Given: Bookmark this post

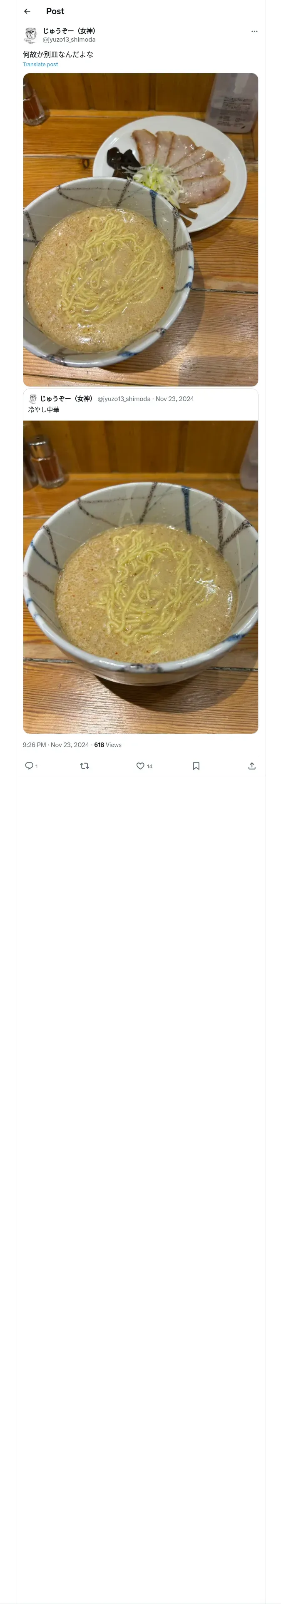Looking at the screenshot, I should [x=196, y=766].
